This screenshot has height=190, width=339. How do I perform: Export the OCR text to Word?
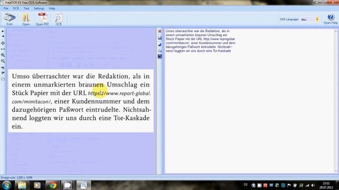[160, 56]
